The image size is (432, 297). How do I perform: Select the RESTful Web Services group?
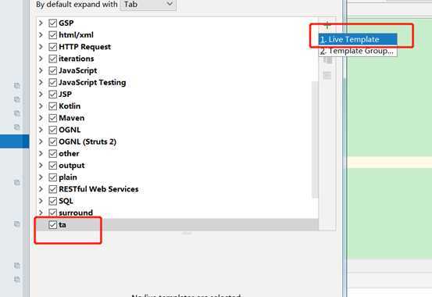pyautogui.click(x=177, y=189)
